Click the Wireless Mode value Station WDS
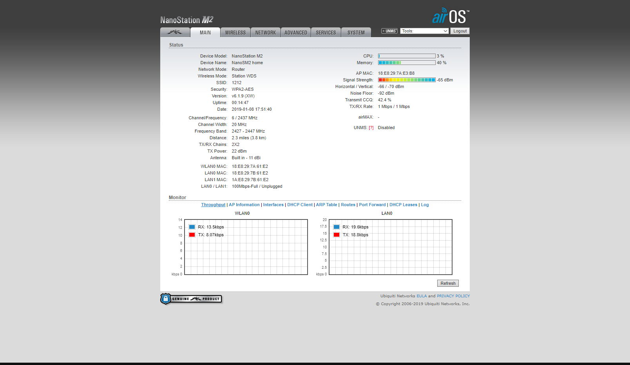 click(x=244, y=76)
